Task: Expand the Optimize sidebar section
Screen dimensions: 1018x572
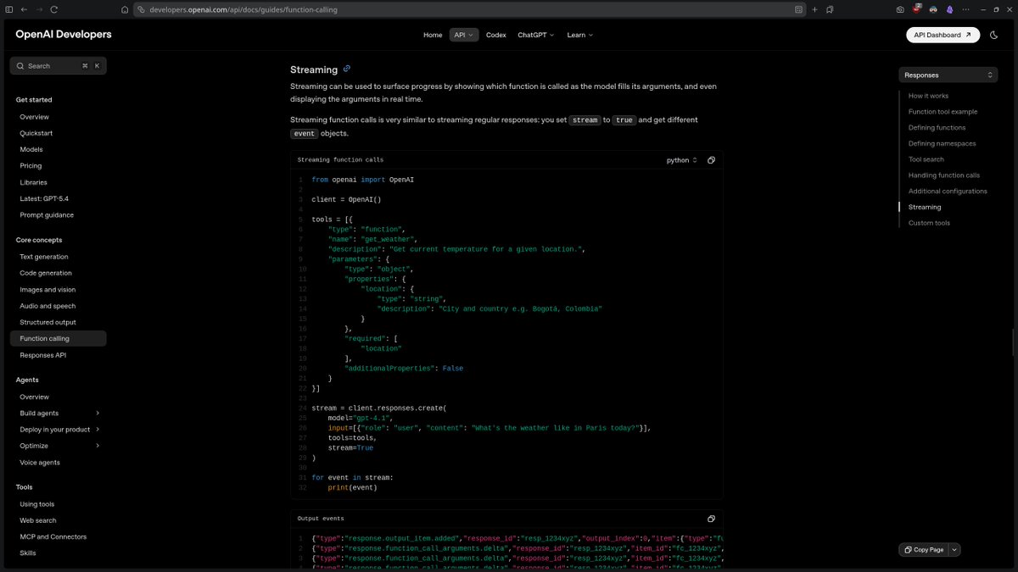Action: [x=98, y=446]
